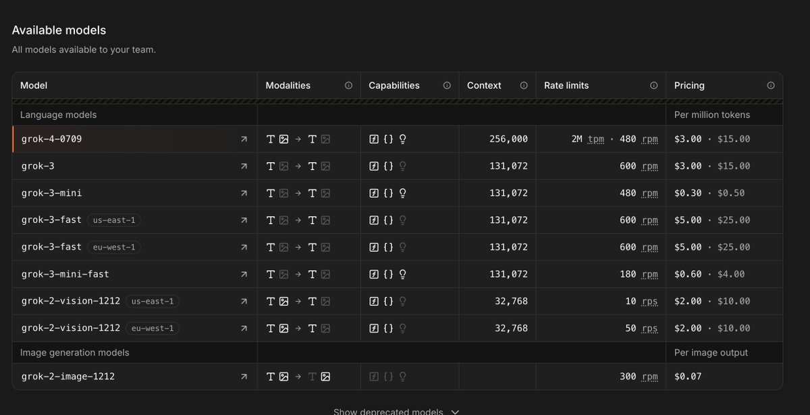
Task: Click grok-3-mini model name
Action: click(52, 193)
